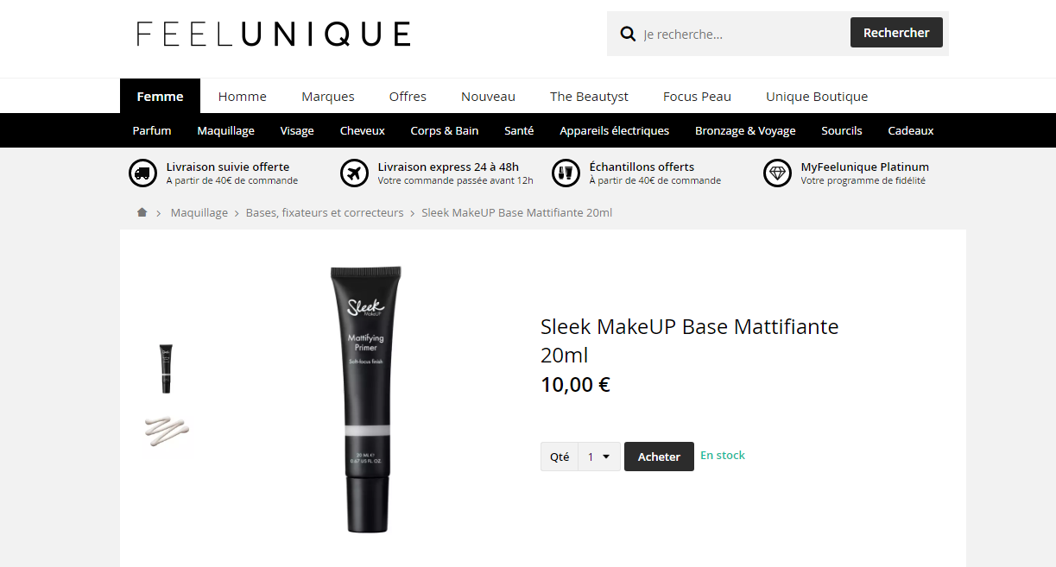The image size is (1056, 567).
Task: Go to the Maquillage breadcrumb link
Action: [199, 212]
